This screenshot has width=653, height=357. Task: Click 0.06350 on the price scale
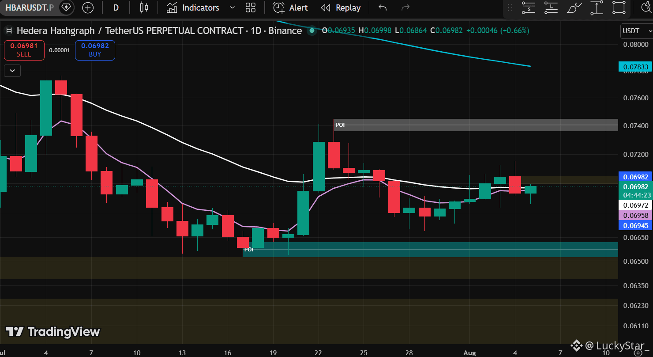point(636,286)
